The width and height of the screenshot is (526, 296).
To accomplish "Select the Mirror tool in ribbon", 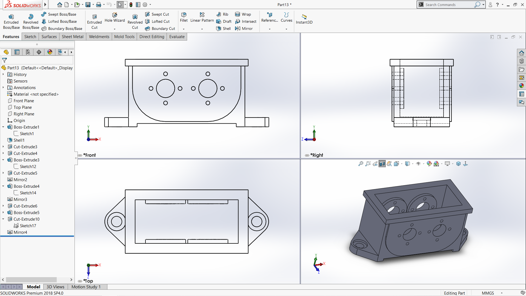I will point(244,29).
